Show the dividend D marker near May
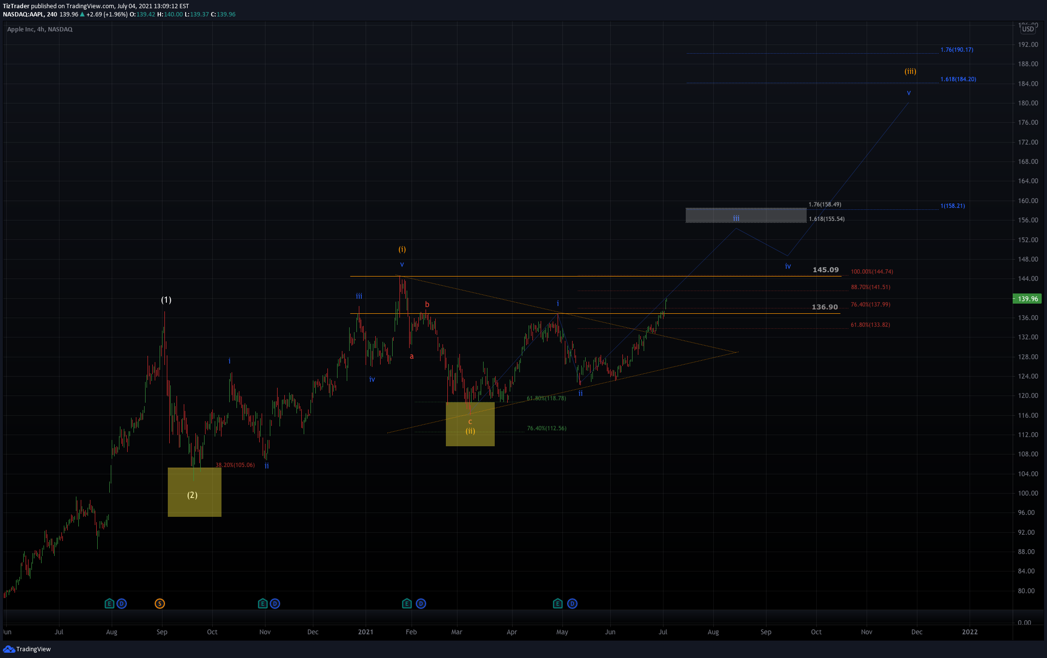Image resolution: width=1047 pixels, height=658 pixels. [x=572, y=603]
